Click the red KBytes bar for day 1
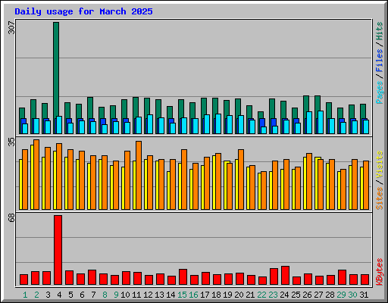The height and width of the screenshot is (303, 388). 23,280
